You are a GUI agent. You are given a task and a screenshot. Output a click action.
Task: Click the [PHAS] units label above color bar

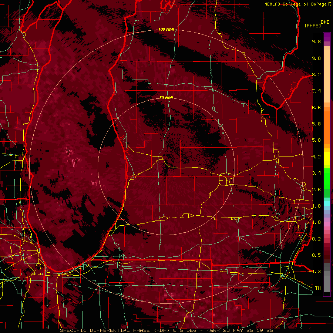313,26
